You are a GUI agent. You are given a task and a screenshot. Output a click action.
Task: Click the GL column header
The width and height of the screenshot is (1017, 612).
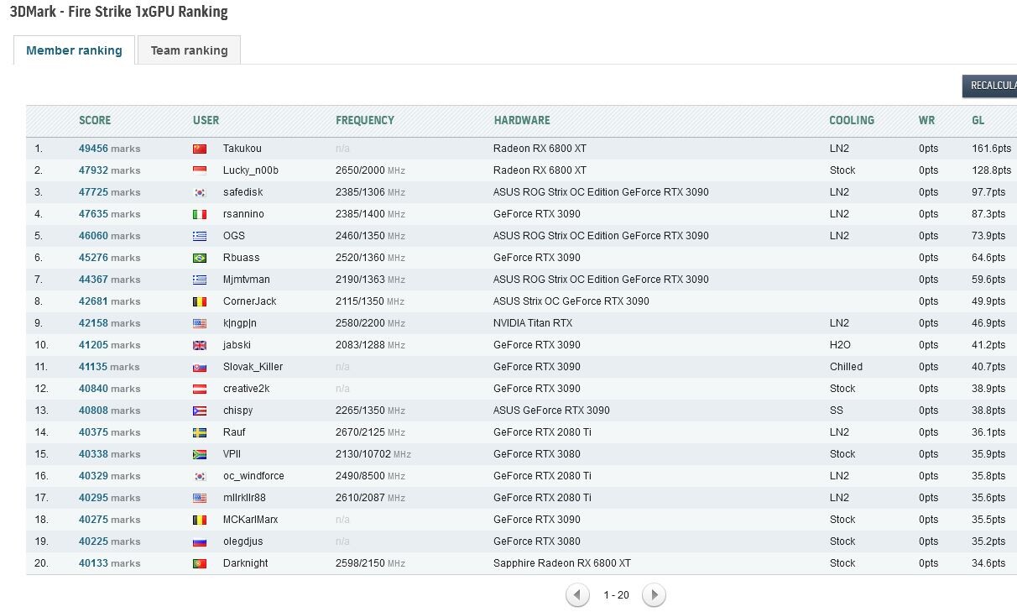tap(978, 120)
